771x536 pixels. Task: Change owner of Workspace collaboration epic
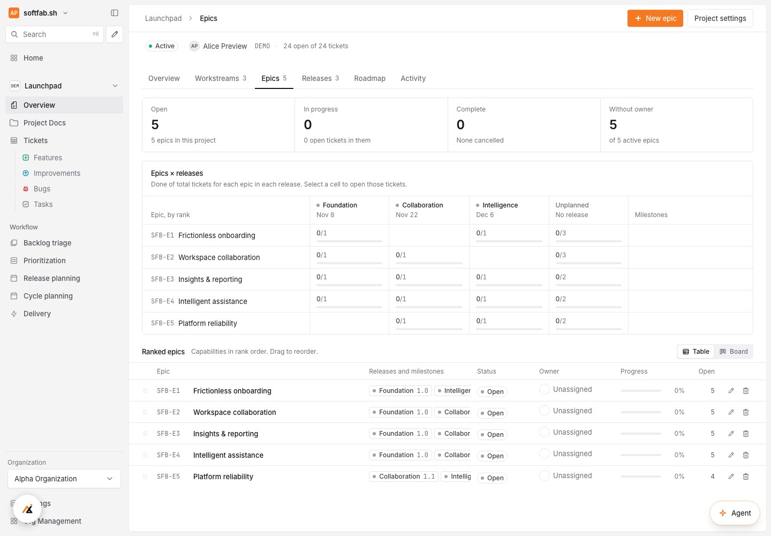566,411
